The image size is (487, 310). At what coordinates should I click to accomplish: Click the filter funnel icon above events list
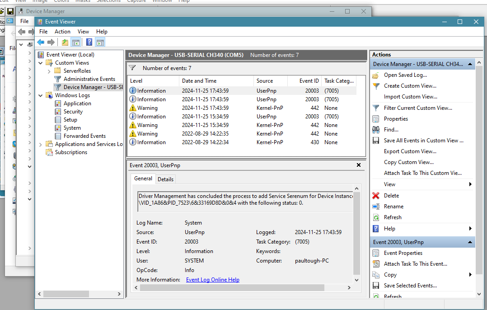click(132, 68)
